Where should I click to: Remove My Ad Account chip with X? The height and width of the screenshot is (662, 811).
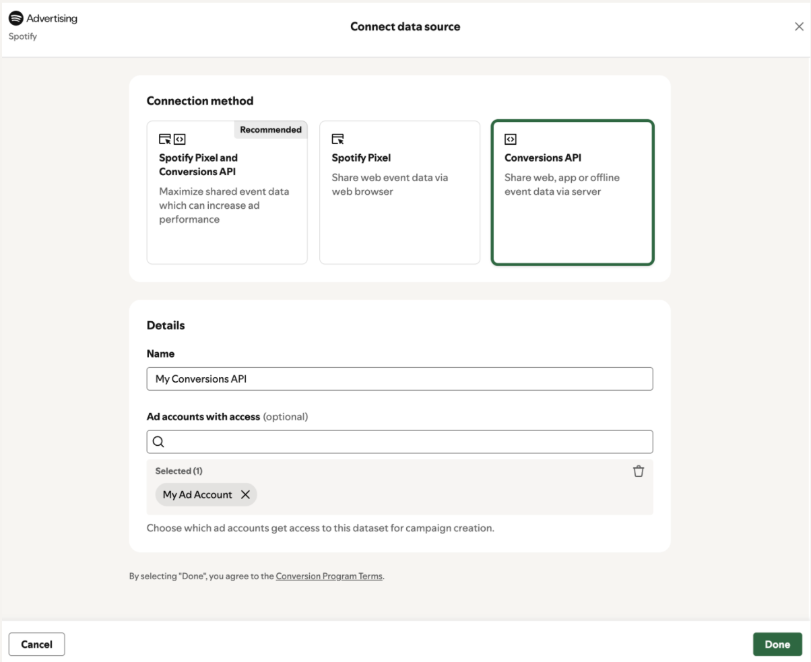[x=245, y=494]
